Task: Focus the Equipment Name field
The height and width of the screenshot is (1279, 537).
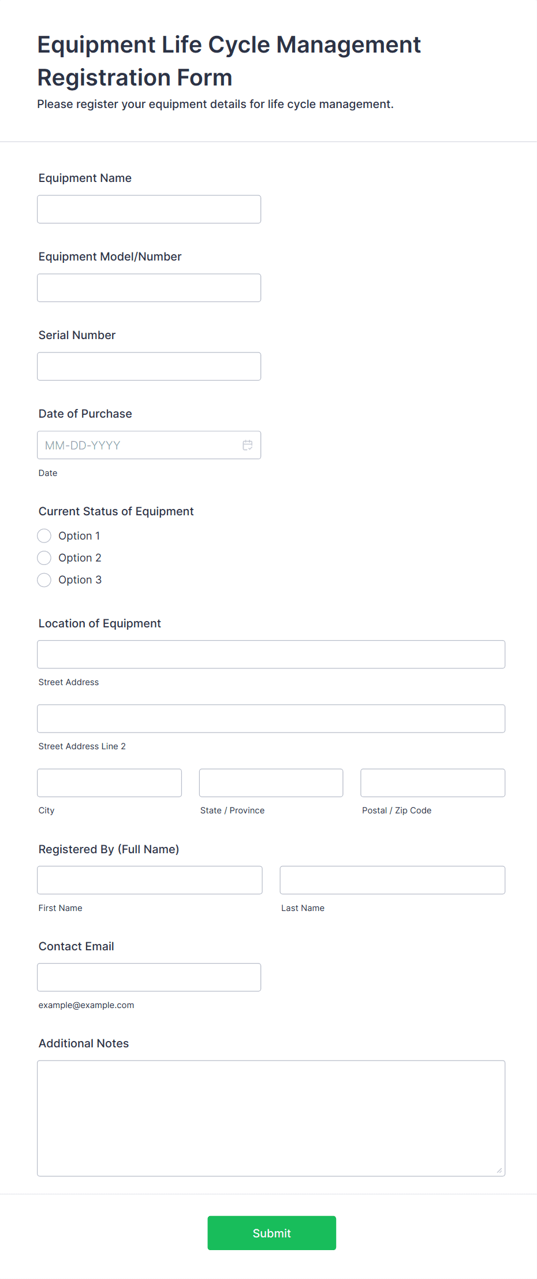Action: 149,209
